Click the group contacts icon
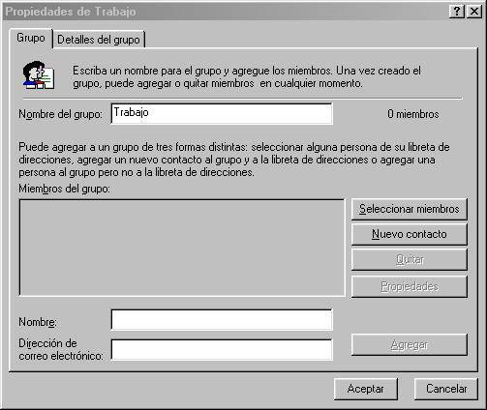Screen dimensions: 487x410 pos(39,75)
